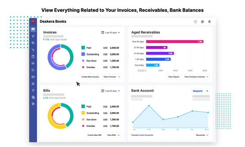Click the red Deskera logo in the sidebar
This screenshot has height=147, width=245.
(x=33, y=22)
